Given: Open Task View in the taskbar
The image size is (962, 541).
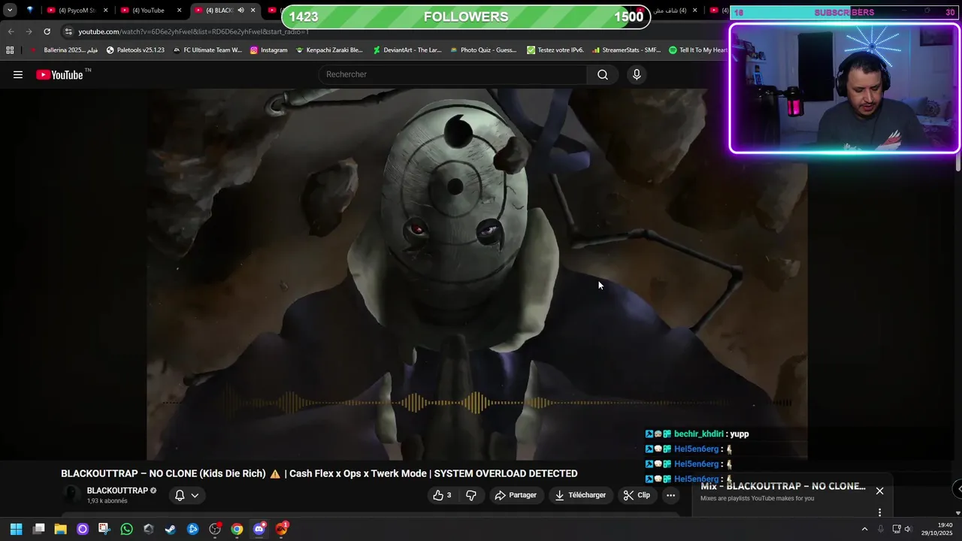Looking at the screenshot, I should point(39,529).
